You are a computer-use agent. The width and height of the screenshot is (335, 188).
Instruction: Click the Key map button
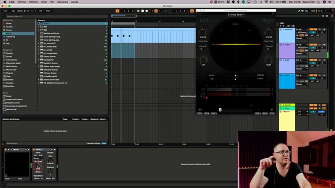point(306,11)
